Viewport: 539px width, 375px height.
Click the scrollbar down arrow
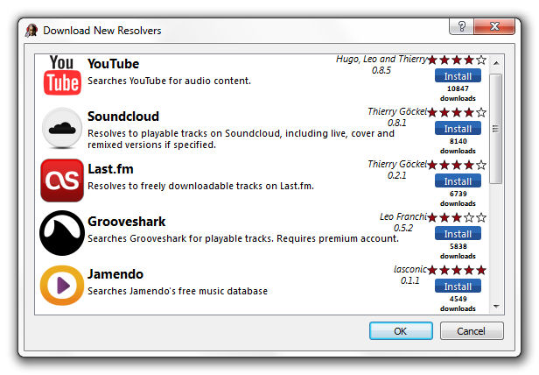496,306
